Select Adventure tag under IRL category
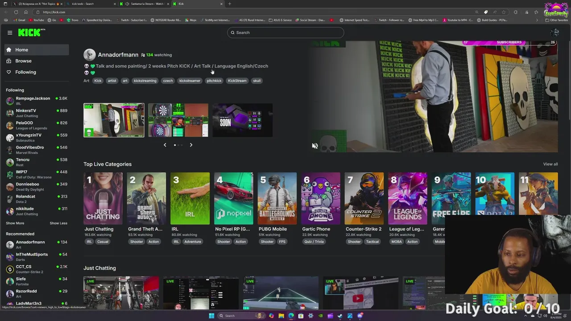 [x=193, y=242]
